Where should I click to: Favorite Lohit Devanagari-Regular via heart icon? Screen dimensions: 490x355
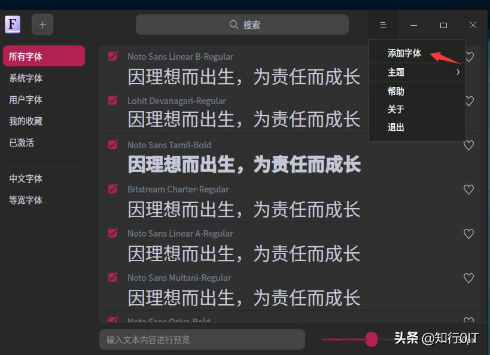tap(468, 101)
